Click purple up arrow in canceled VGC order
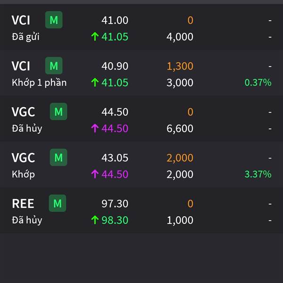The height and width of the screenshot is (283, 283). 95,128
